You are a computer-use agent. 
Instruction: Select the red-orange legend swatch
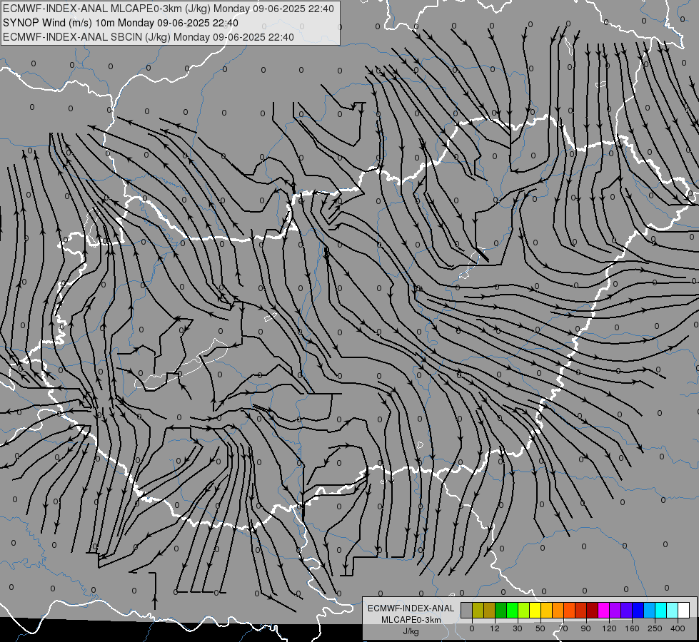click(570, 610)
